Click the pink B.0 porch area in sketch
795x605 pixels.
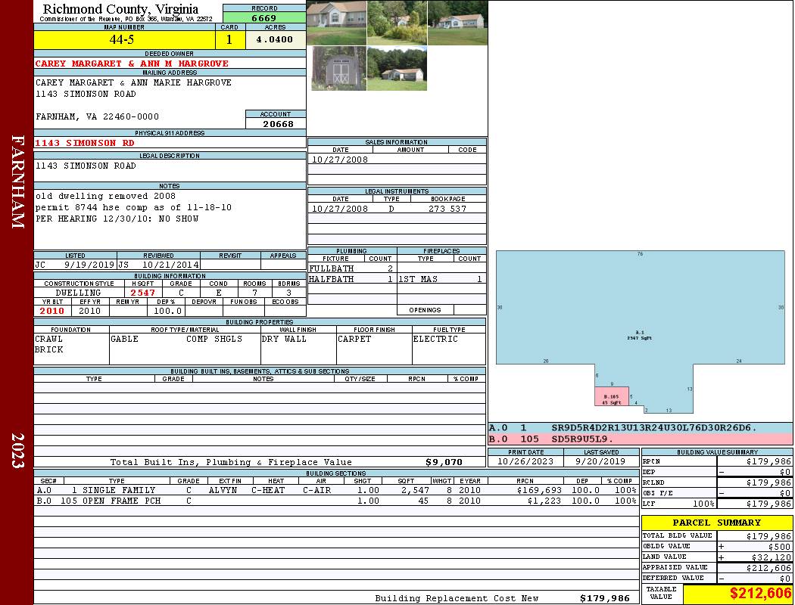tap(611, 396)
